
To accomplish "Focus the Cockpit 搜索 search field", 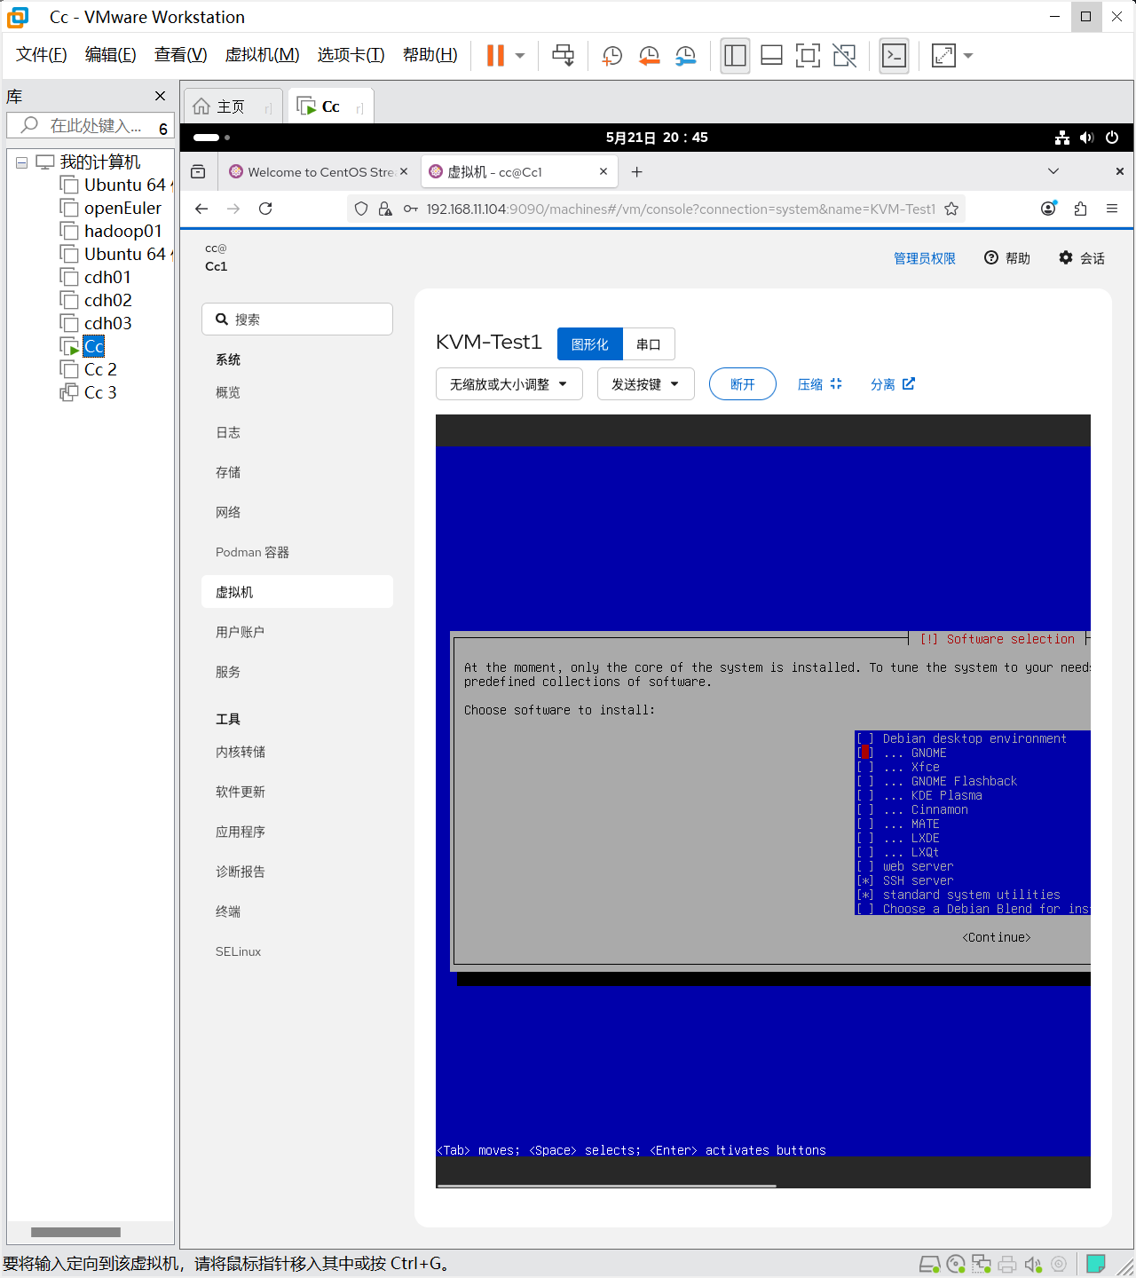I will point(297,319).
